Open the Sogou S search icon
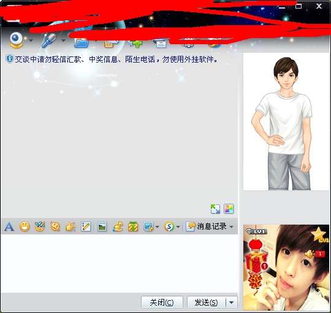The width and height of the screenshot is (331, 313). tap(169, 227)
